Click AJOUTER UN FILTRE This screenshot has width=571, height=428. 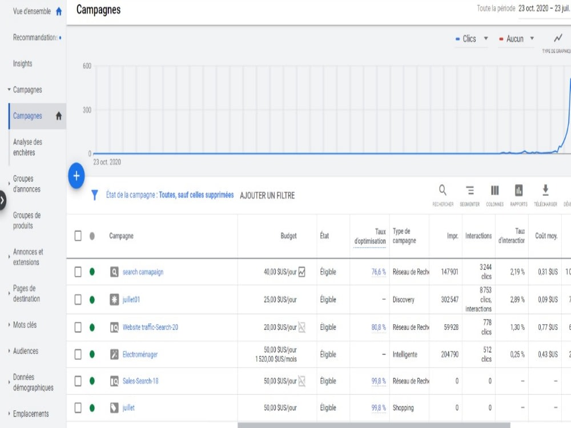pos(267,195)
